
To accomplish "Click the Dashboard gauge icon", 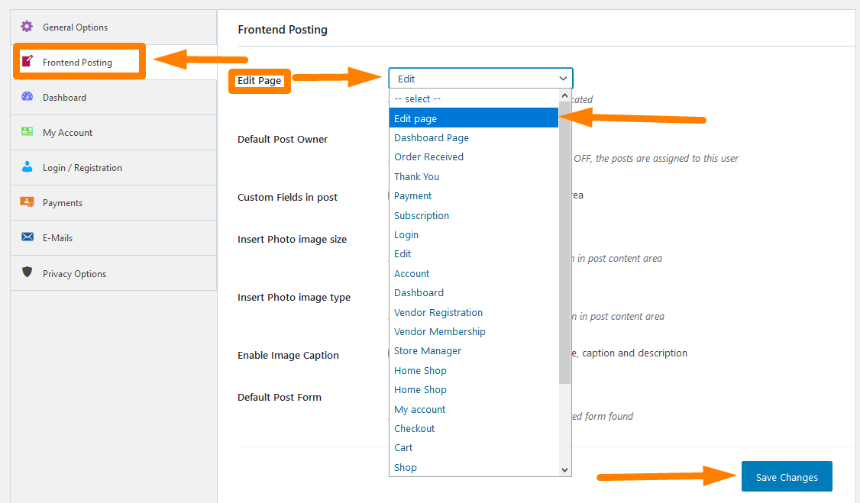I will tap(27, 96).
